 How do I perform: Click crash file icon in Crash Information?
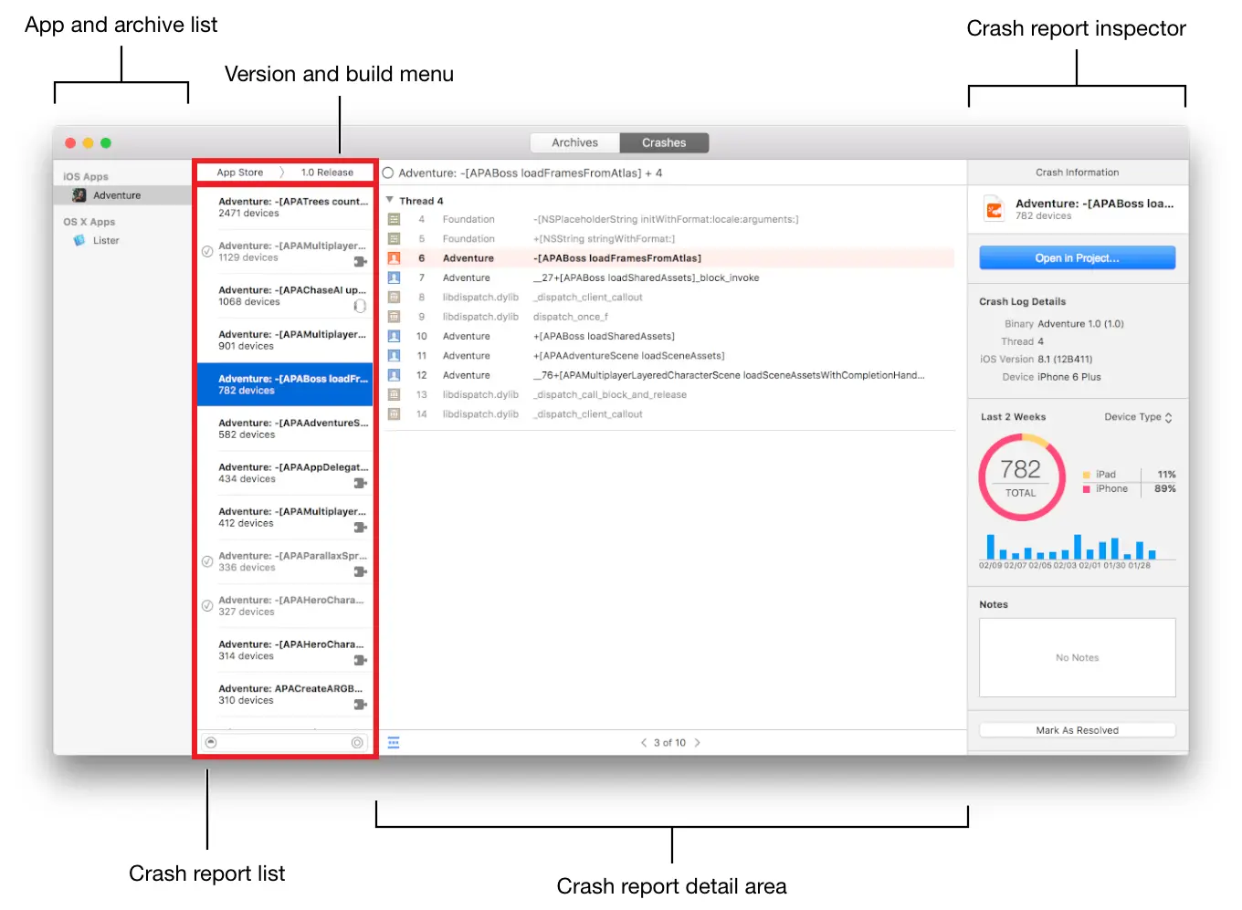(995, 209)
